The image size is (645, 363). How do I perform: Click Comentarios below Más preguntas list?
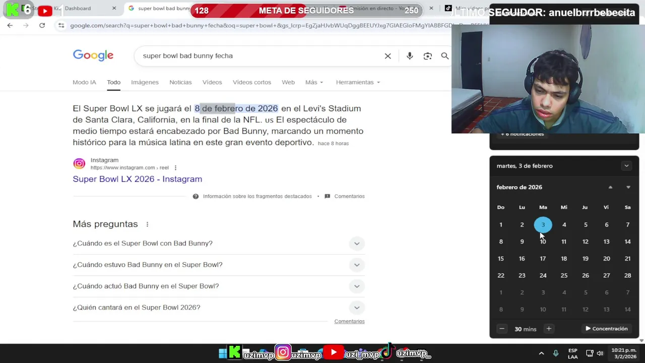point(349,321)
